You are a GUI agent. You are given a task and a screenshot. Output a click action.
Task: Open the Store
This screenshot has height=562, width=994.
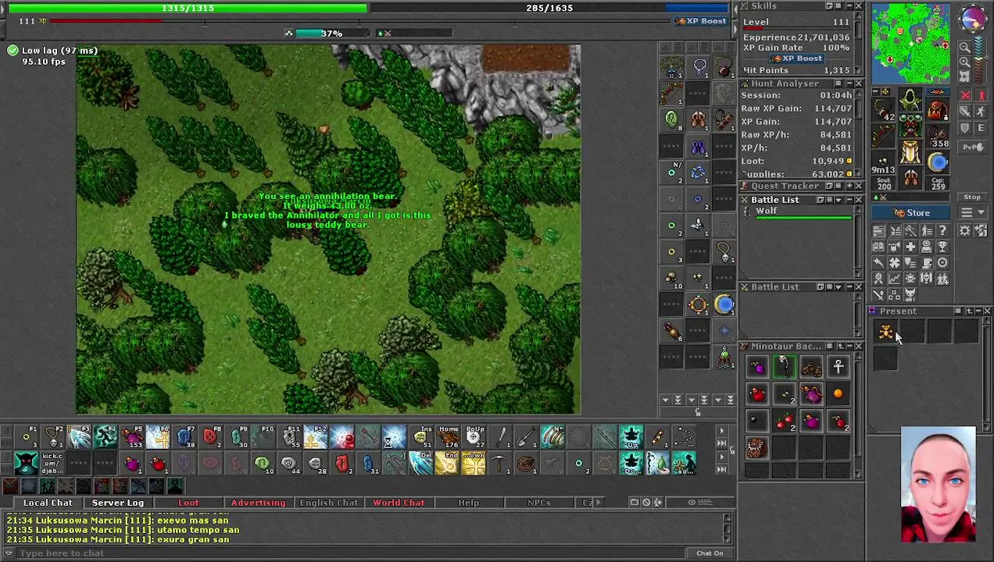click(912, 213)
